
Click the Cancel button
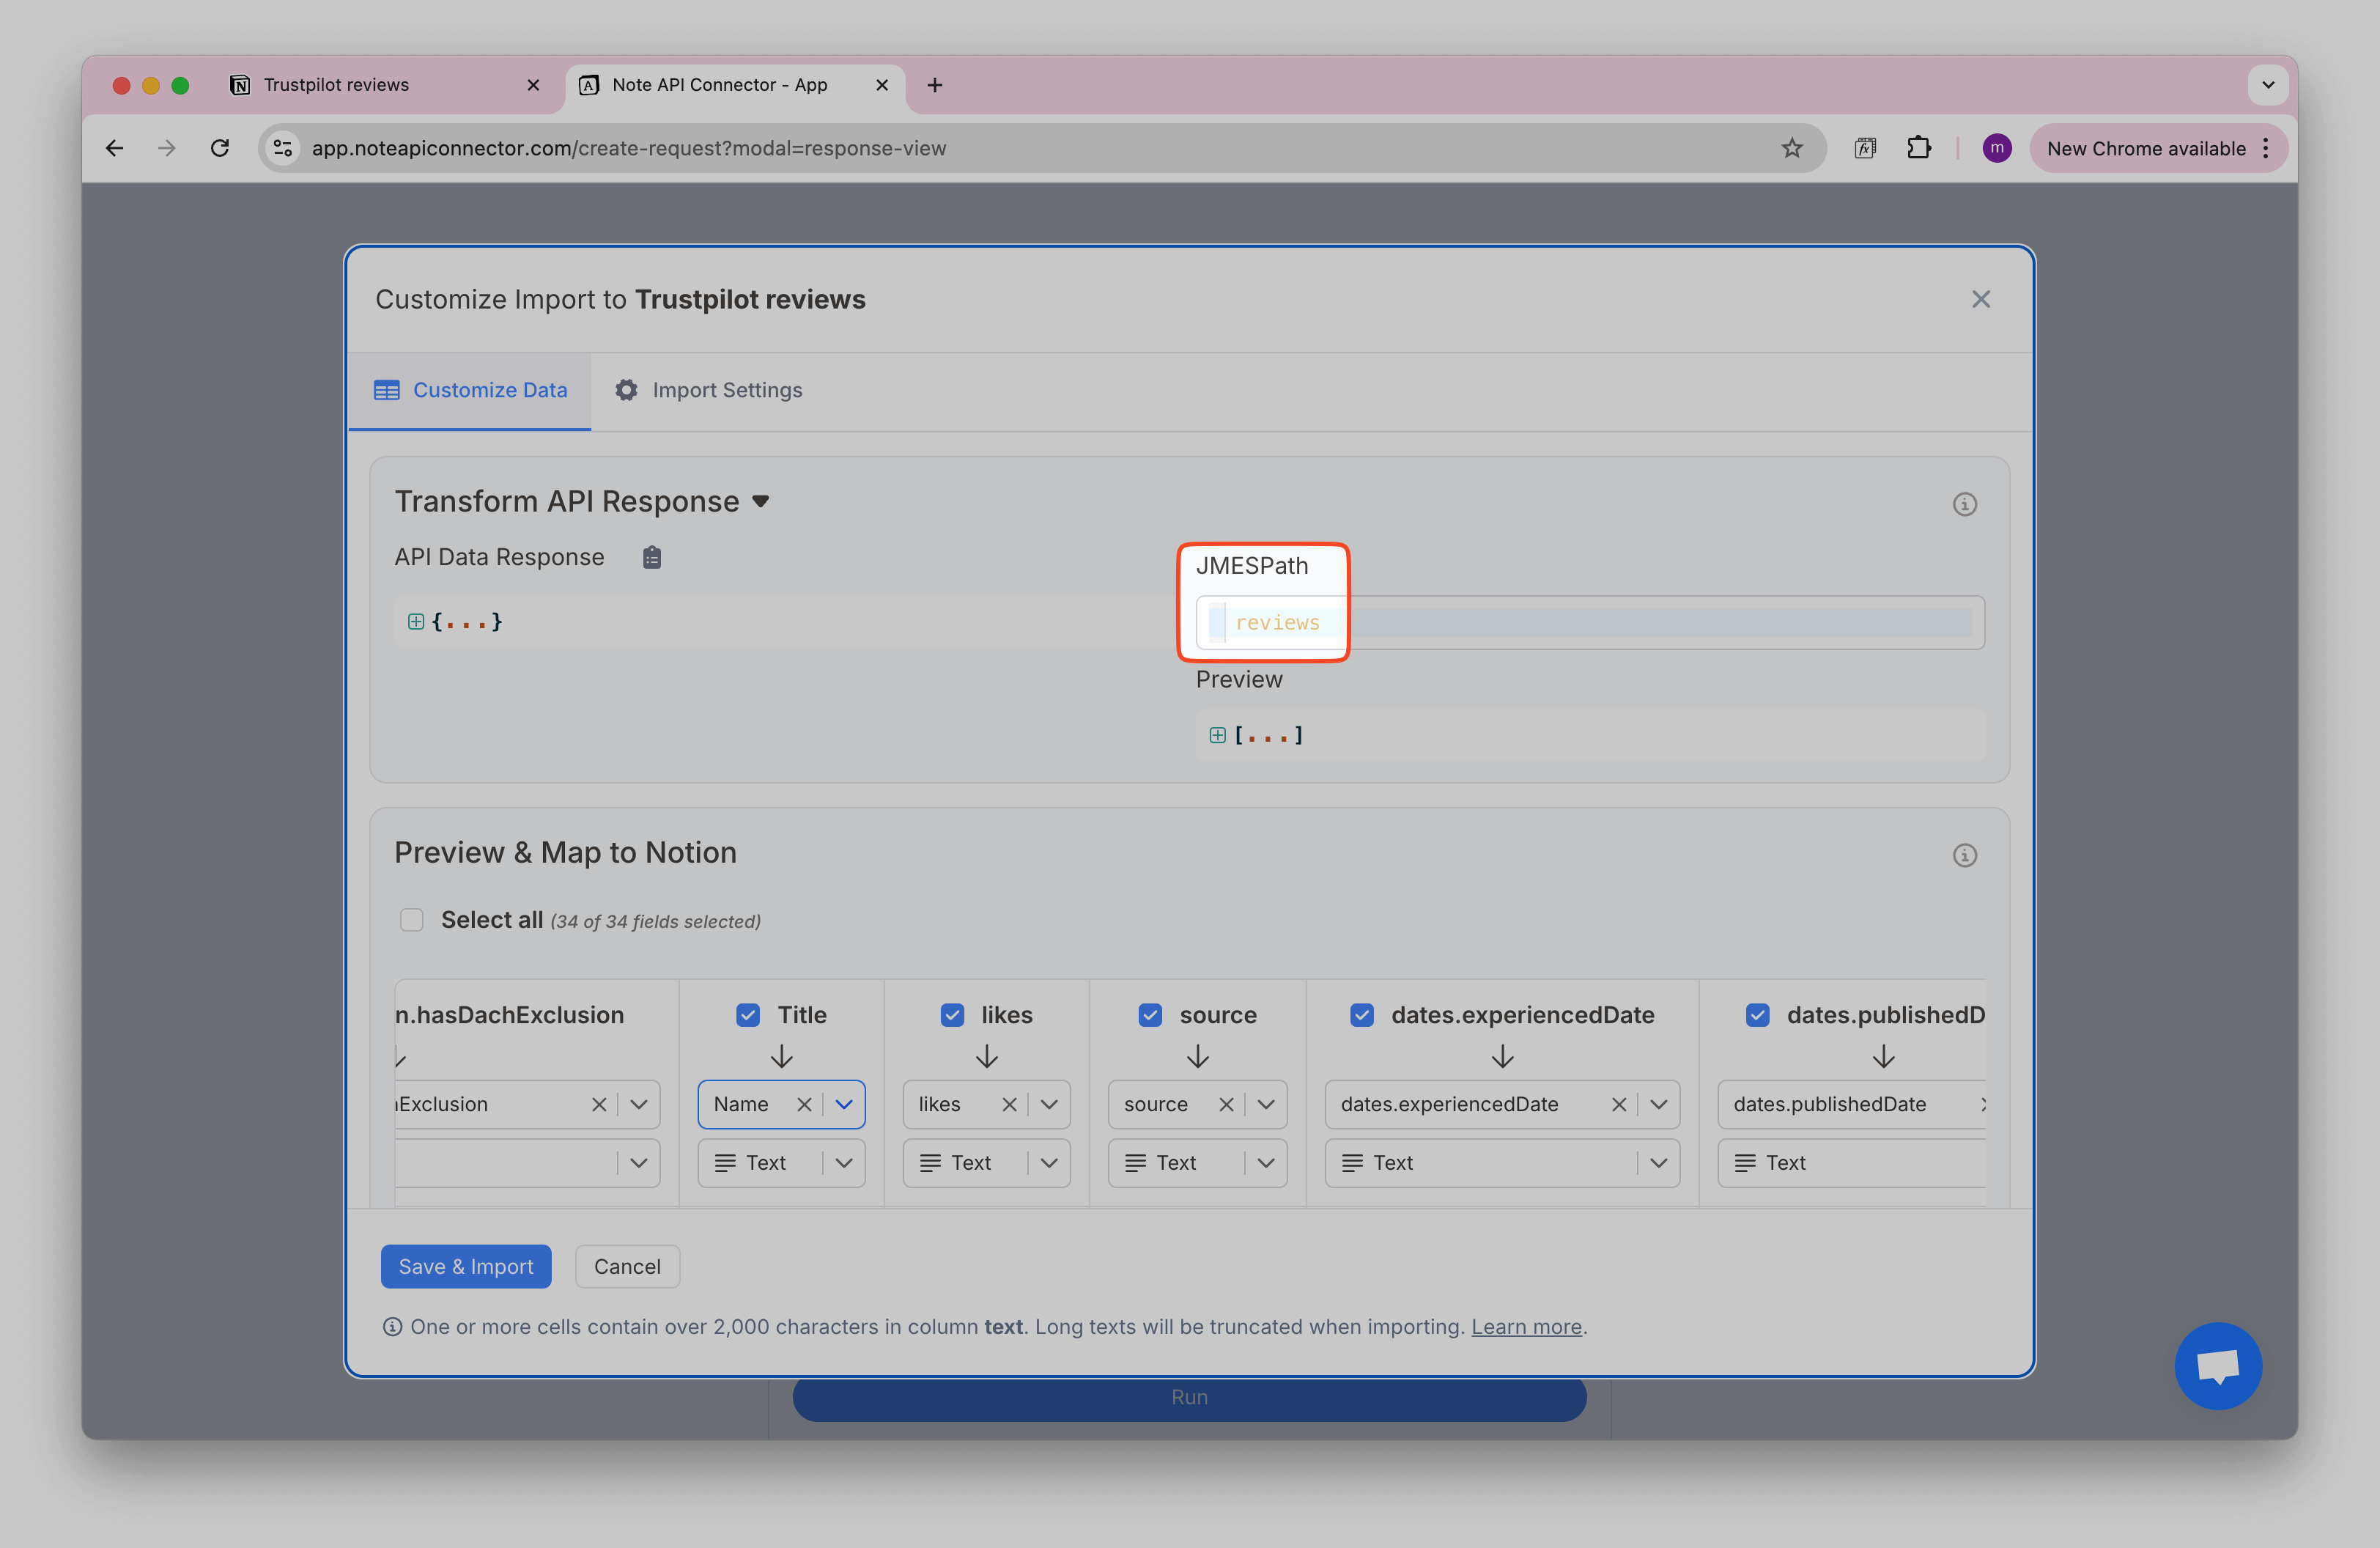click(627, 1266)
